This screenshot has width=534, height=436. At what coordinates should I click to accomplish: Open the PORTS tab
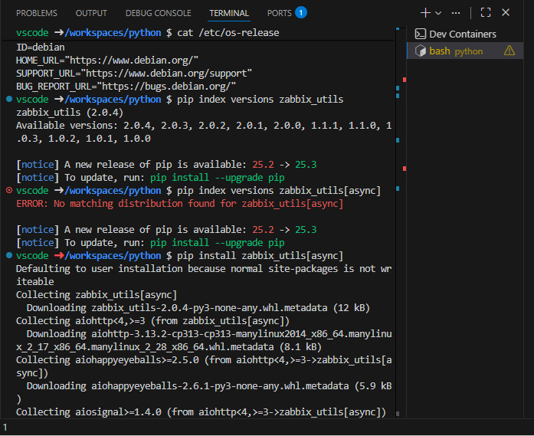pos(280,13)
